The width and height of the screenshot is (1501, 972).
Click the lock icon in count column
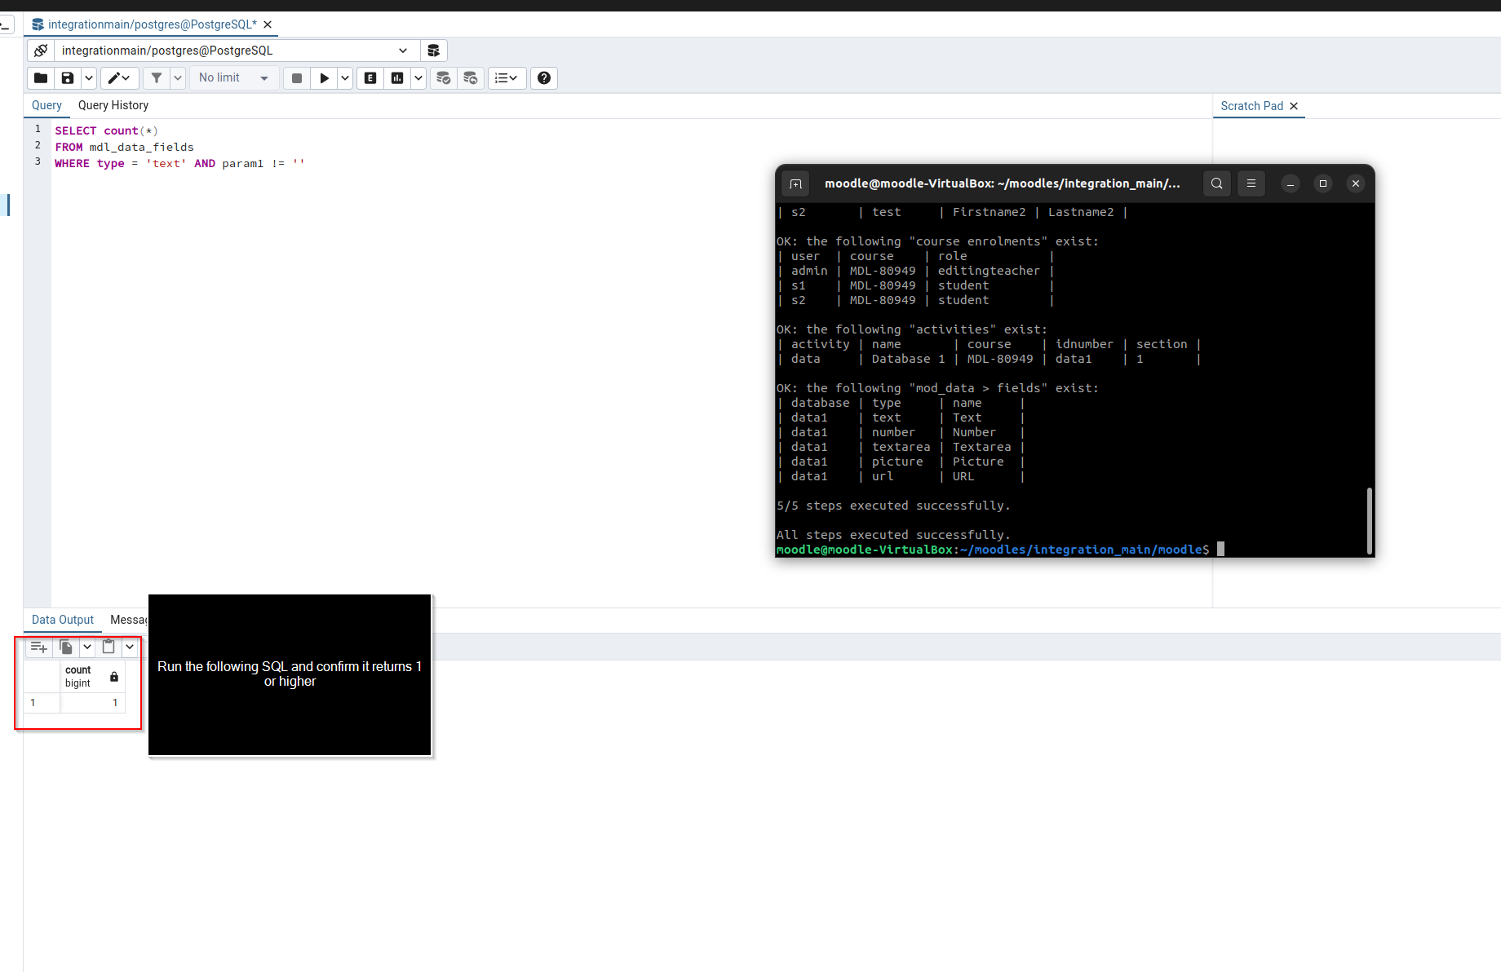(x=114, y=677)
